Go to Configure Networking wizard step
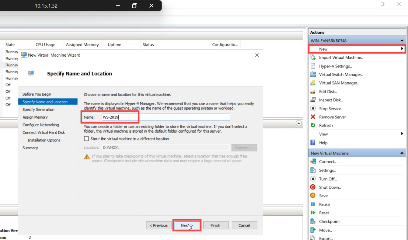This screenshot has width=408, height=240. pyautogui.click(x=40, y=125)
